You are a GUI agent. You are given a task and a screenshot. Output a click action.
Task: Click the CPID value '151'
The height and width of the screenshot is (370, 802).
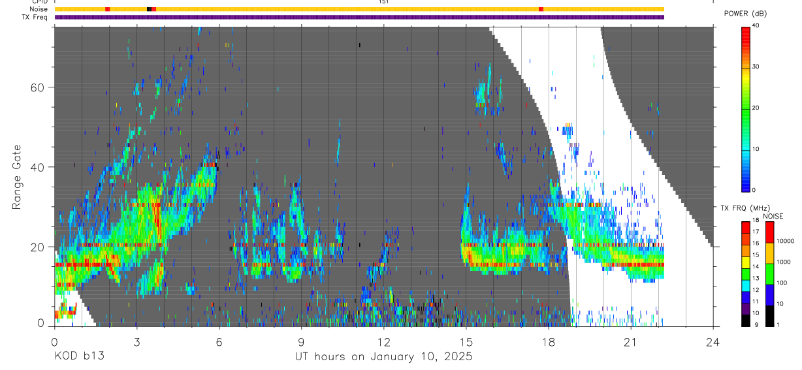point(383,2)
